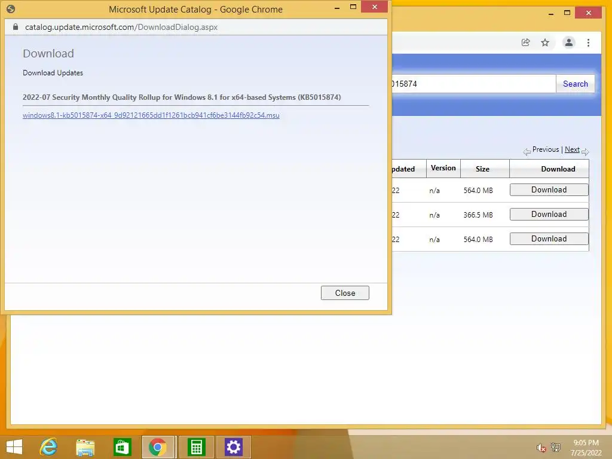
Task: Click globe icon in dialog title bar
Action: (11, 8)
